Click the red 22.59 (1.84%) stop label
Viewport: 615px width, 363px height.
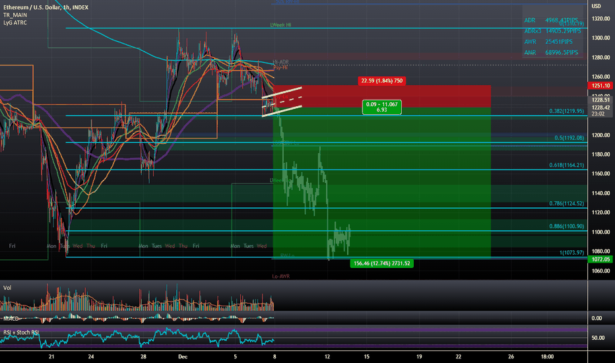click(x=381, y=81)
